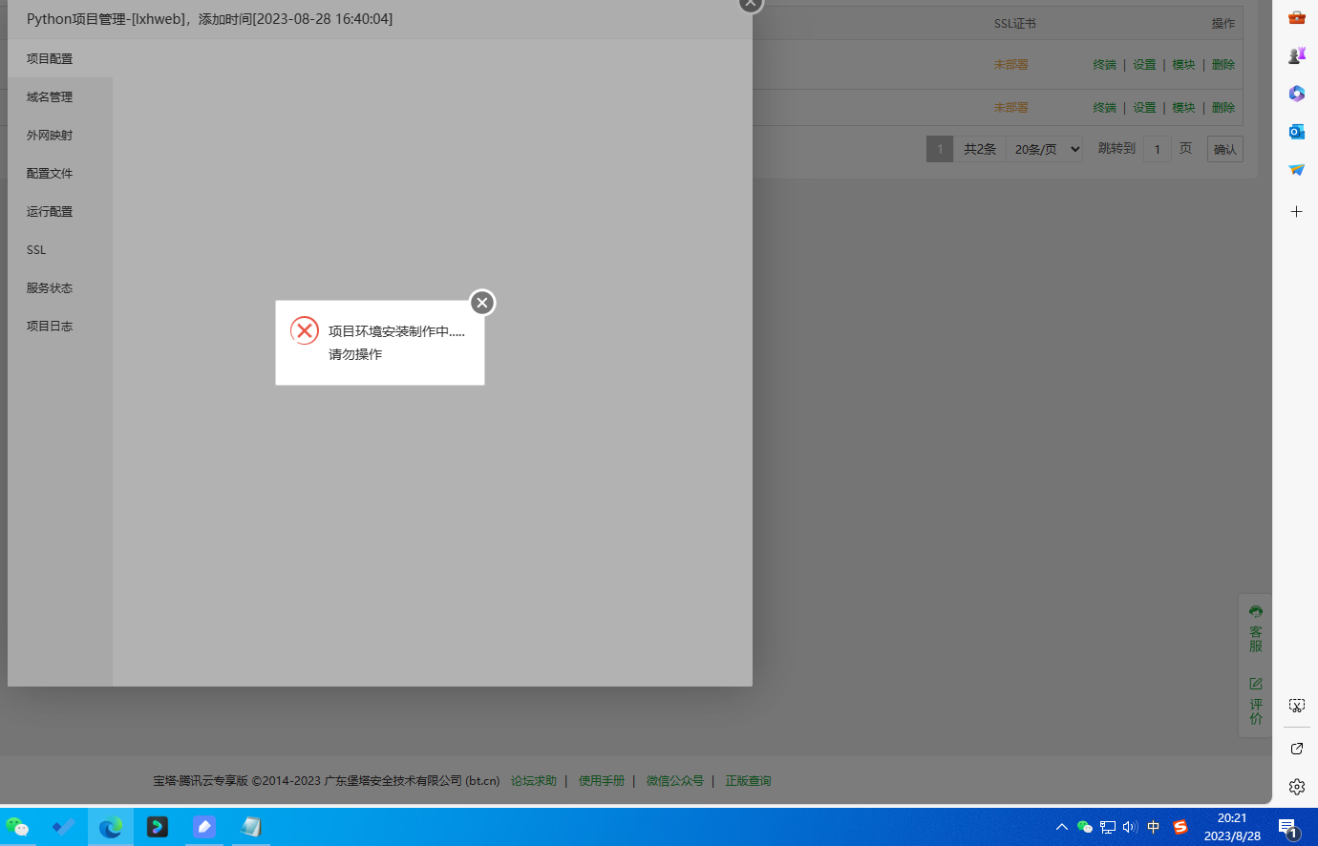The width and height of the screenshot is (1318, 846).
Task: View the 服务状态 tab
Action: [60, 287]
